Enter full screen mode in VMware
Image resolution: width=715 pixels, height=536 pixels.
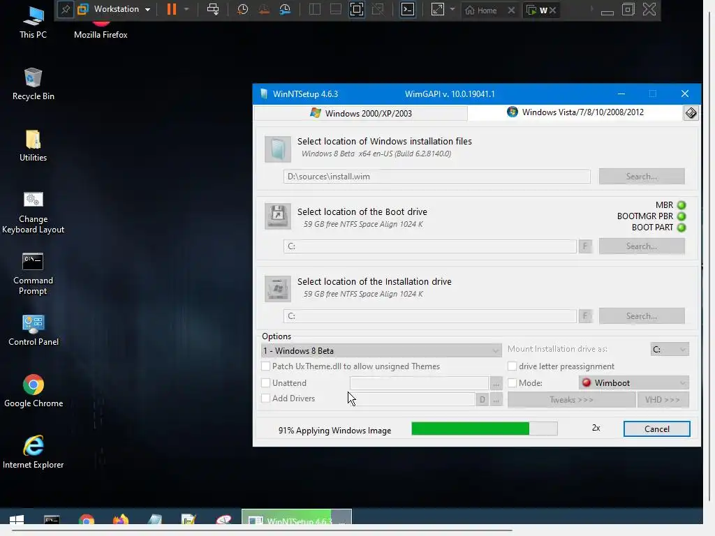tap(357, 10)
